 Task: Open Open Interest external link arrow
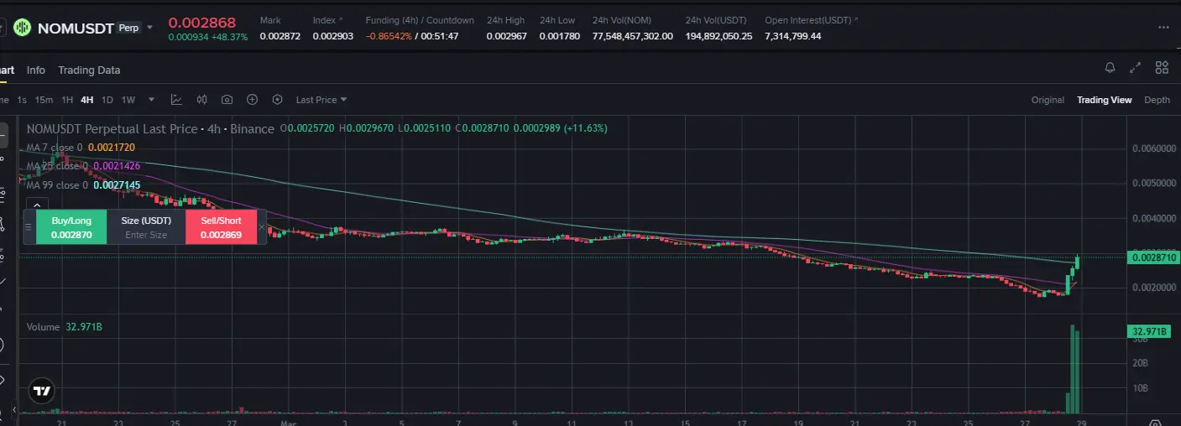(x=856, y=19)
